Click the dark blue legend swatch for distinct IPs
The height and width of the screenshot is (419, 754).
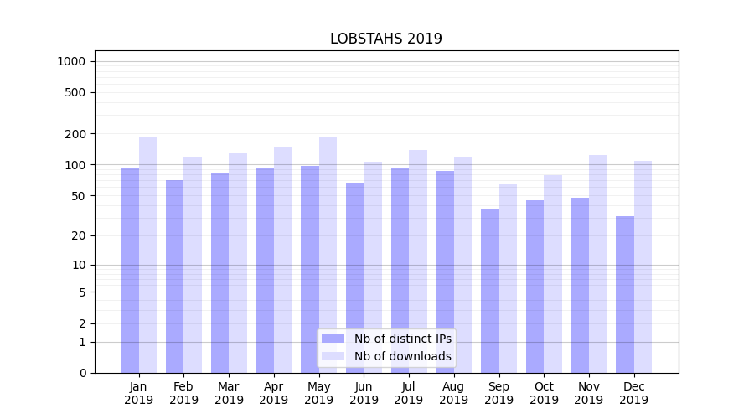[333, 339]
